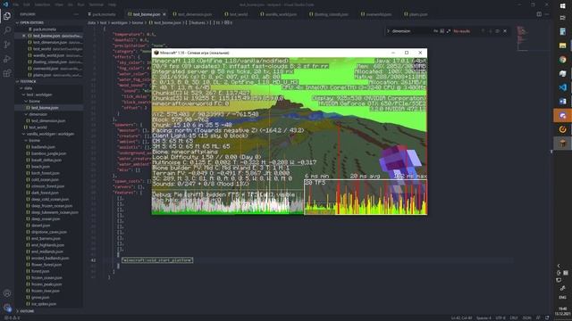The width and height of the screenshot is (572, 321).
Task: Toggle Match Case in find widget
Action: [435, 31]
